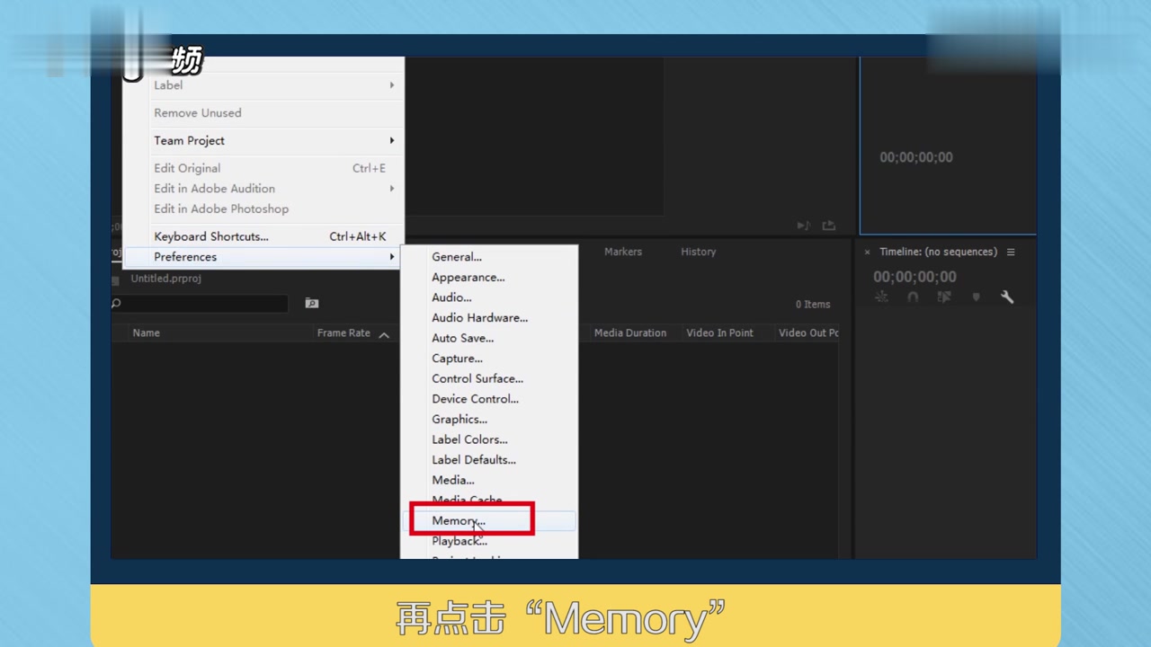Select Remove Unused menu item
Viewport: 1151px width, 647px height.
198,113
